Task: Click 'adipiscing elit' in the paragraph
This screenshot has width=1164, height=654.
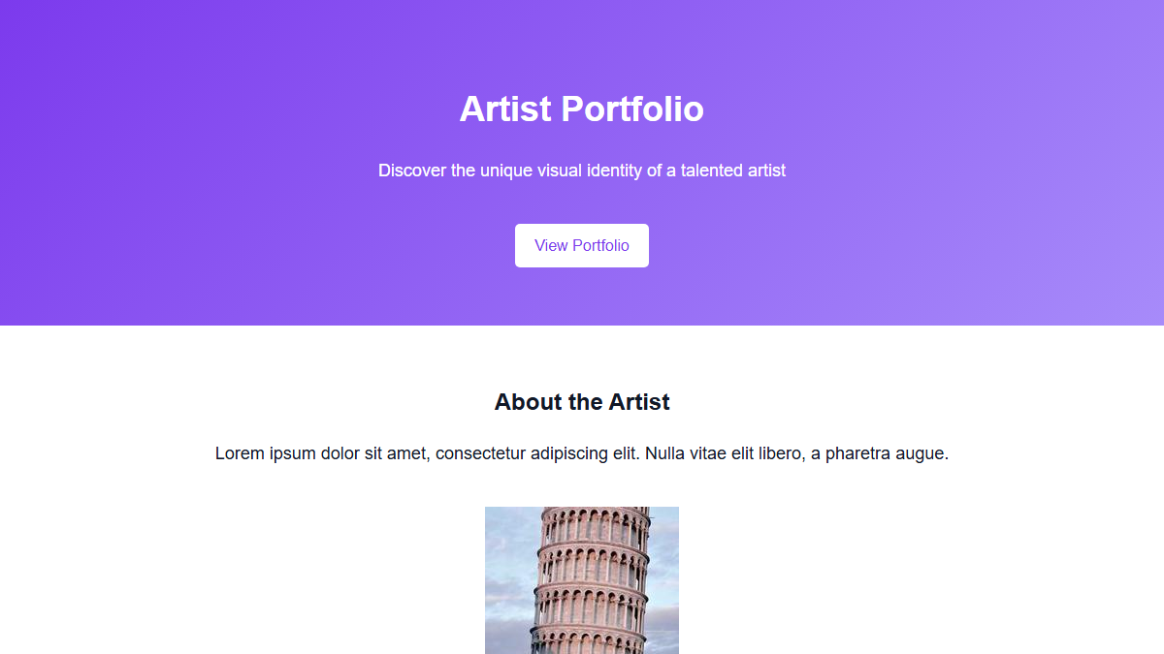Action: [x=587, y=453]
